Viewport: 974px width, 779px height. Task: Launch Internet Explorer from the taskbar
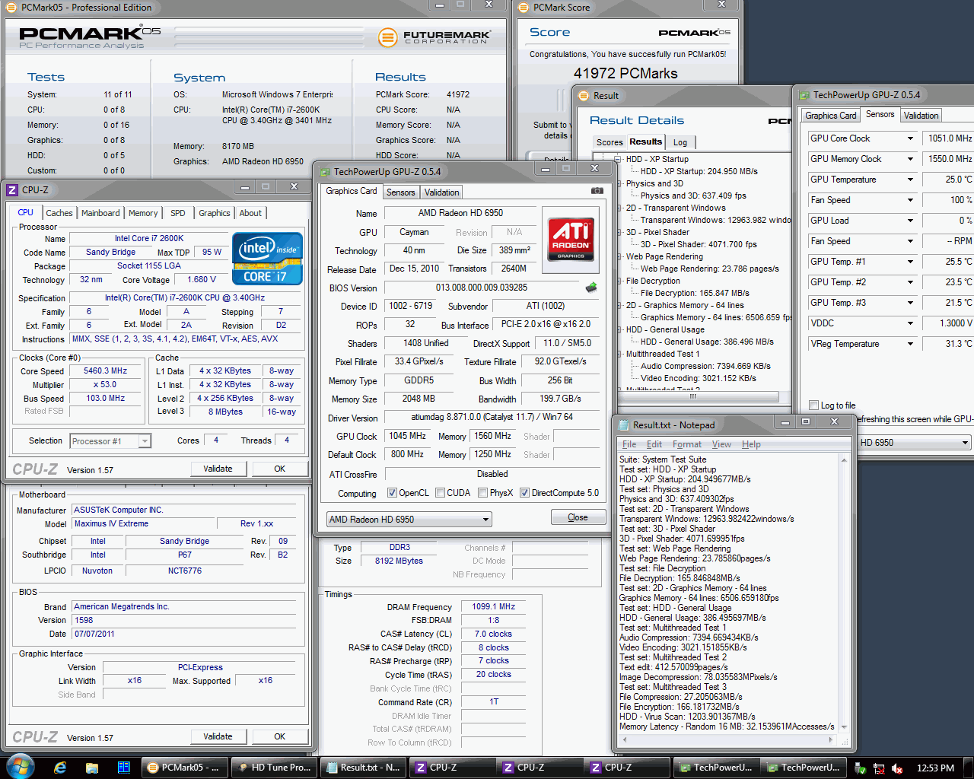[60, 768]
